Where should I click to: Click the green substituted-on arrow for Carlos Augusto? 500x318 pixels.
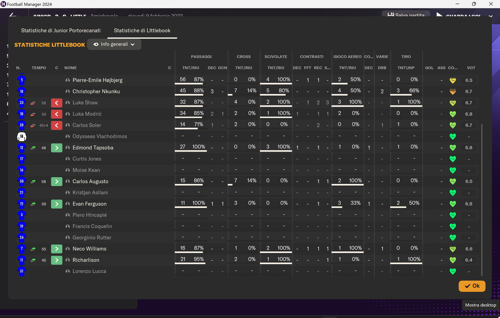57,182
